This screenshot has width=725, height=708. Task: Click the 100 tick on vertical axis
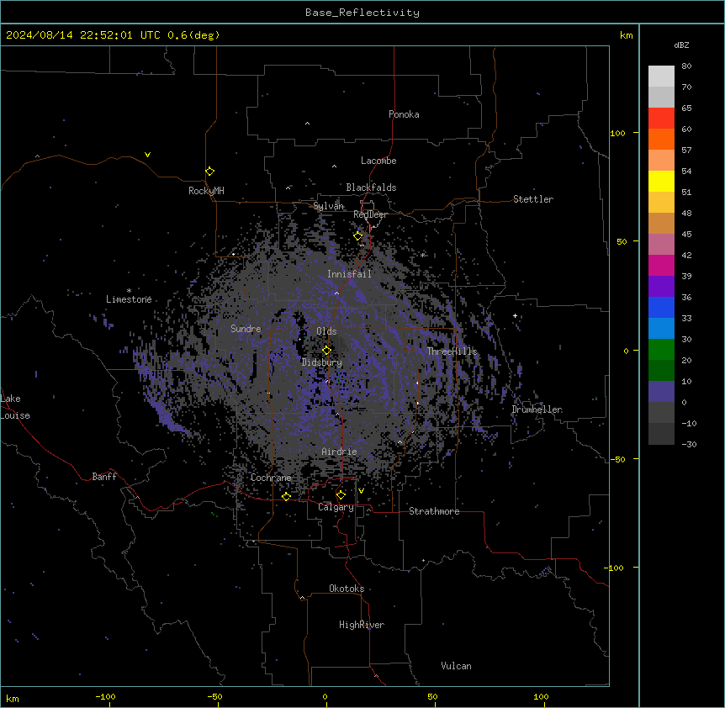tap(617, 133)
